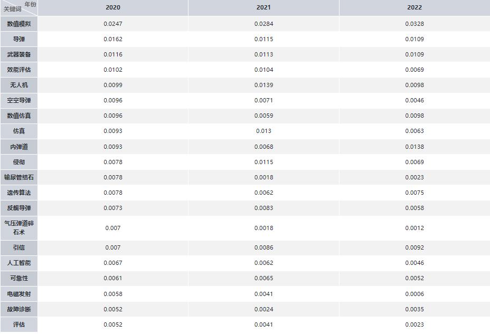Click the 2021 value 0.013 for 仿真
The image size is (490, 334).
coord(263,131)
